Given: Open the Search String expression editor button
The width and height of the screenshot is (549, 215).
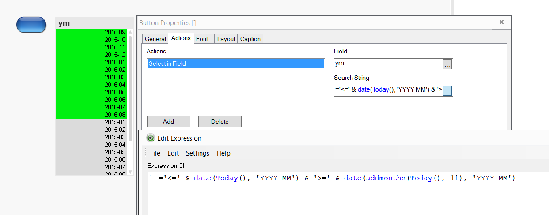Looking at the screenshot, I should pos(447,91).
